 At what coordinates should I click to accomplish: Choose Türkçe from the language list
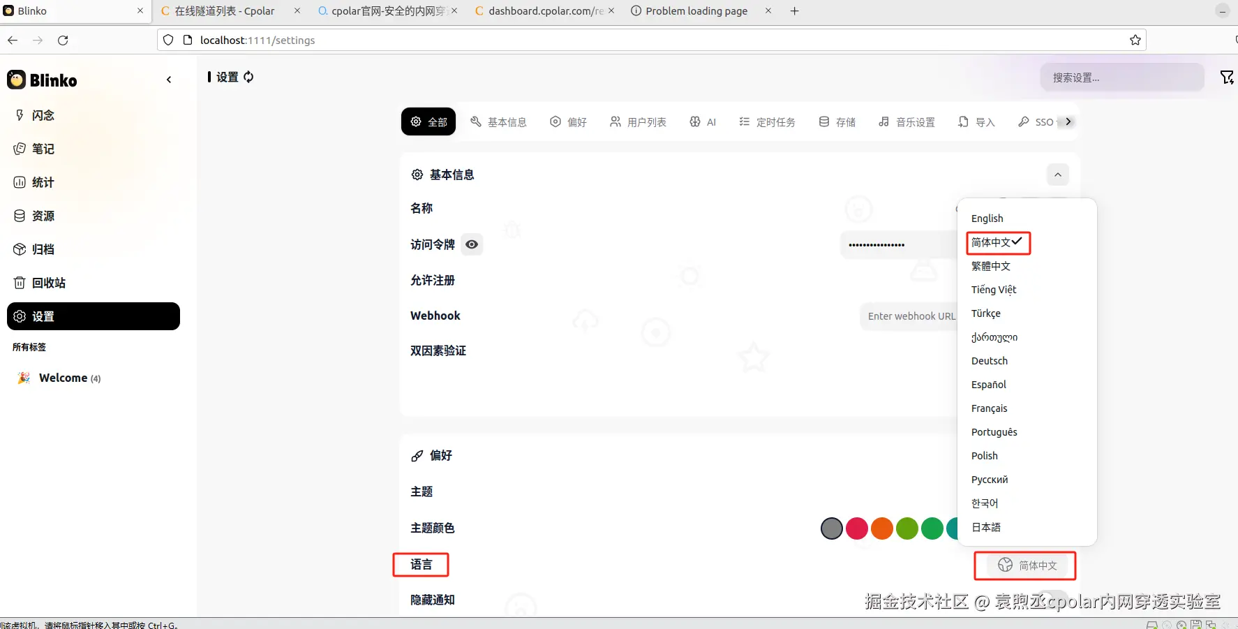tap(1027, 313)
